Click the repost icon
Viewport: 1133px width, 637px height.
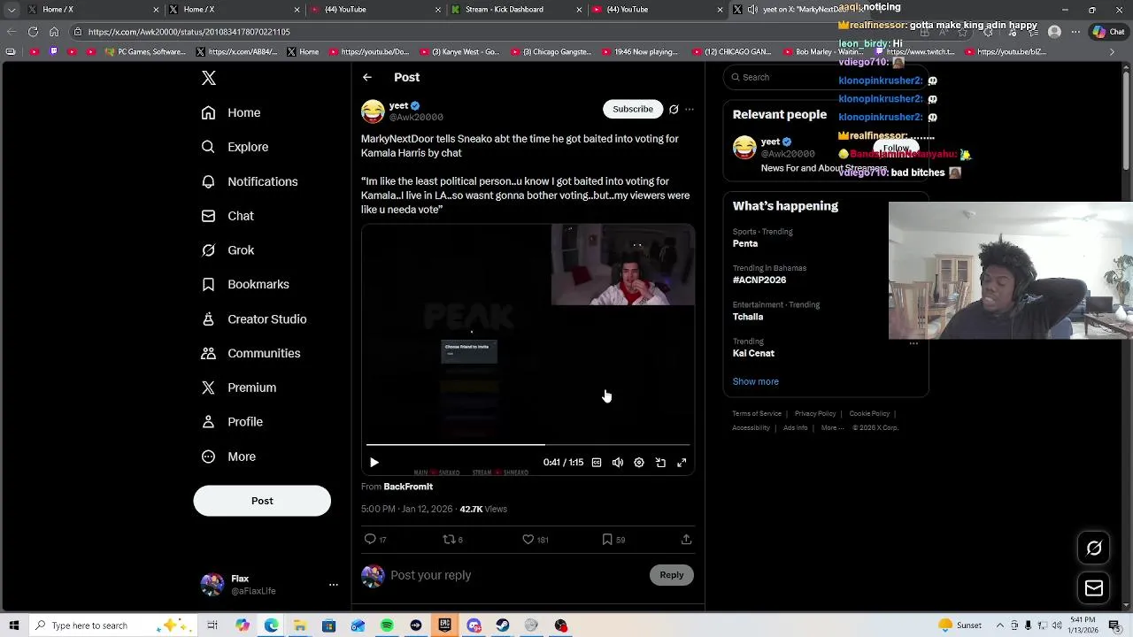tap(449, 539)
